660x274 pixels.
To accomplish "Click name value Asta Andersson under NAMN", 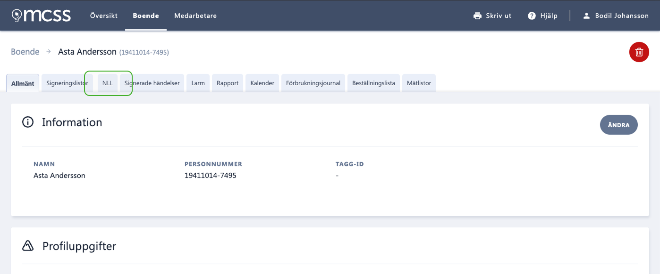I will [59, 176].
